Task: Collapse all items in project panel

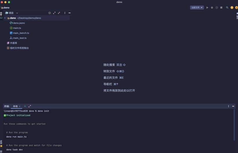Action: 59,13
